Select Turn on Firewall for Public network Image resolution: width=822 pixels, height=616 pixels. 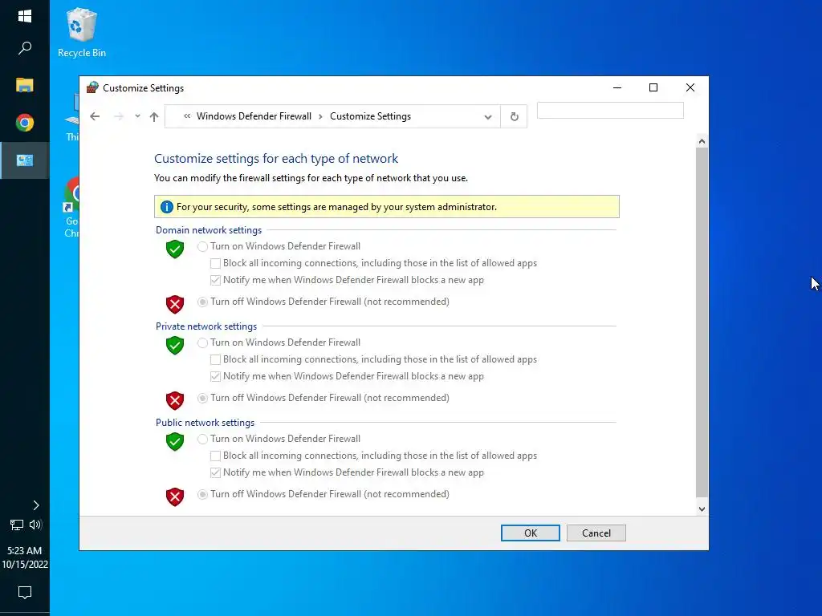[202, 439]
